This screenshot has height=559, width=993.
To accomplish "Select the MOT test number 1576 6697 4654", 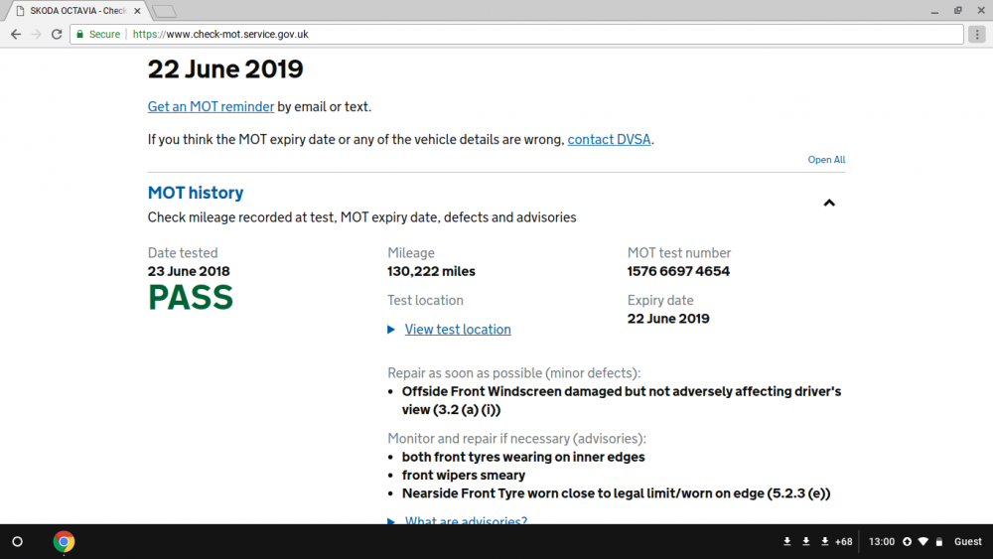I will 678,272.
